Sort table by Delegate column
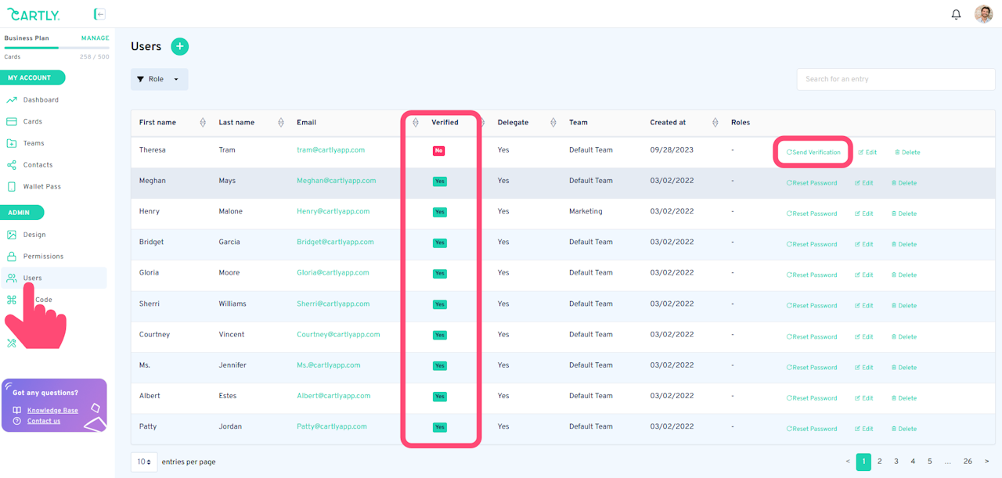 pyautogui.click(x=553, y=123)
